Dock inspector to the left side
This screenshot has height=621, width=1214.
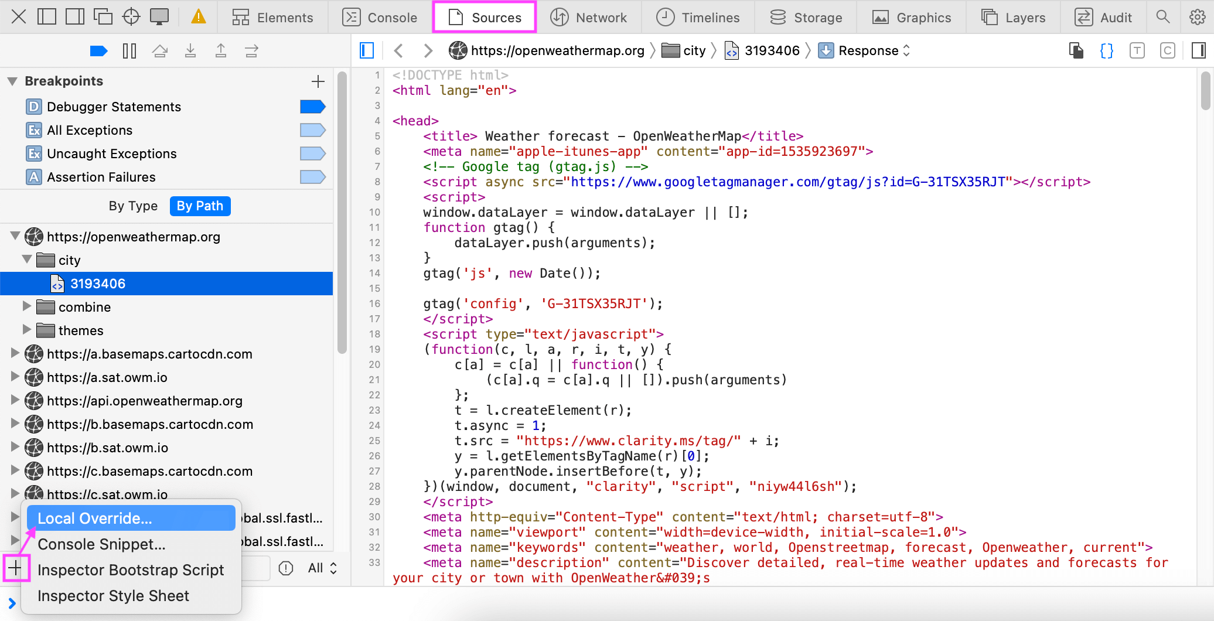click(47, 17)
